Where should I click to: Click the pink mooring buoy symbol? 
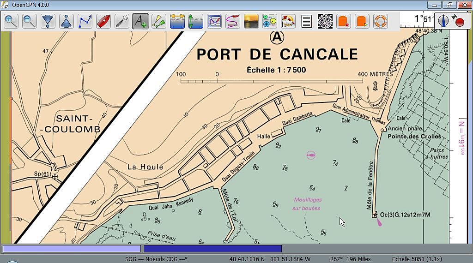[311, 155]
